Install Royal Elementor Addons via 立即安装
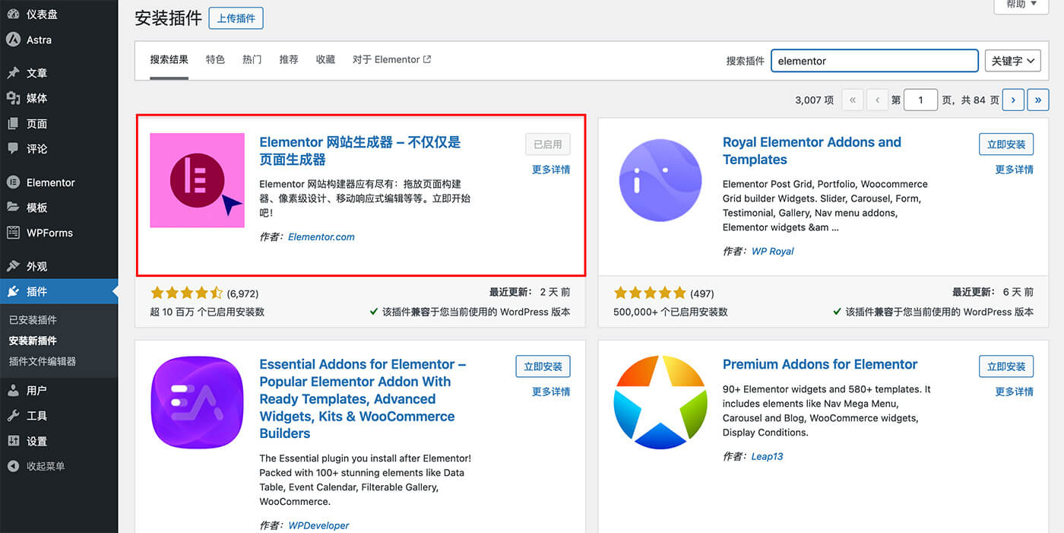1064x533 pixels. pyautogui.click(x=1006, y=144)
